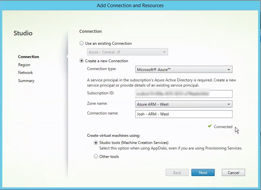261x190 pixels.
Task: Select Use an existing Connection option
Action: click(x=82, y=43)
